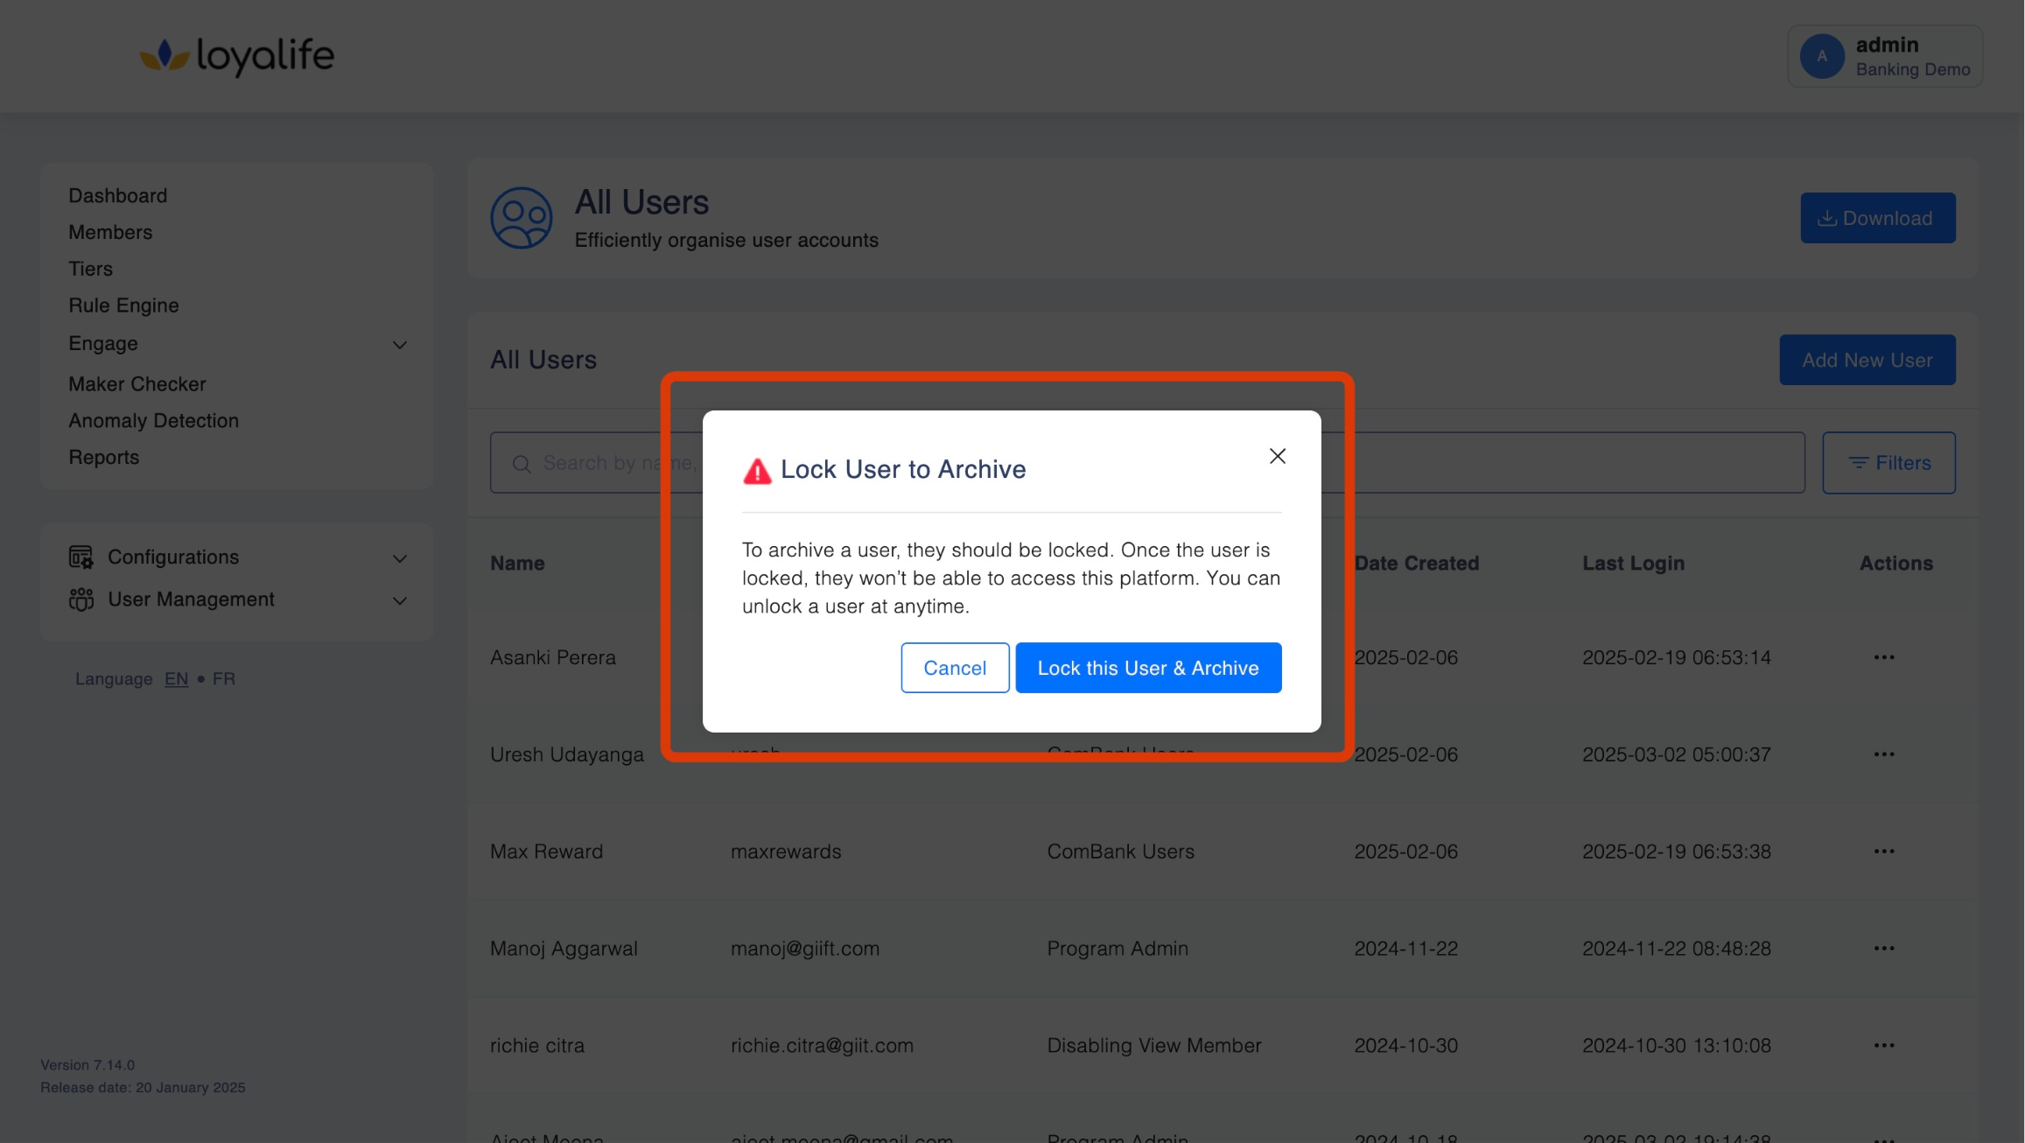The height and width of the screenshot is (1143, 2025).
Task: Click Lock this User & Archive
Action: coord(1147,668)
